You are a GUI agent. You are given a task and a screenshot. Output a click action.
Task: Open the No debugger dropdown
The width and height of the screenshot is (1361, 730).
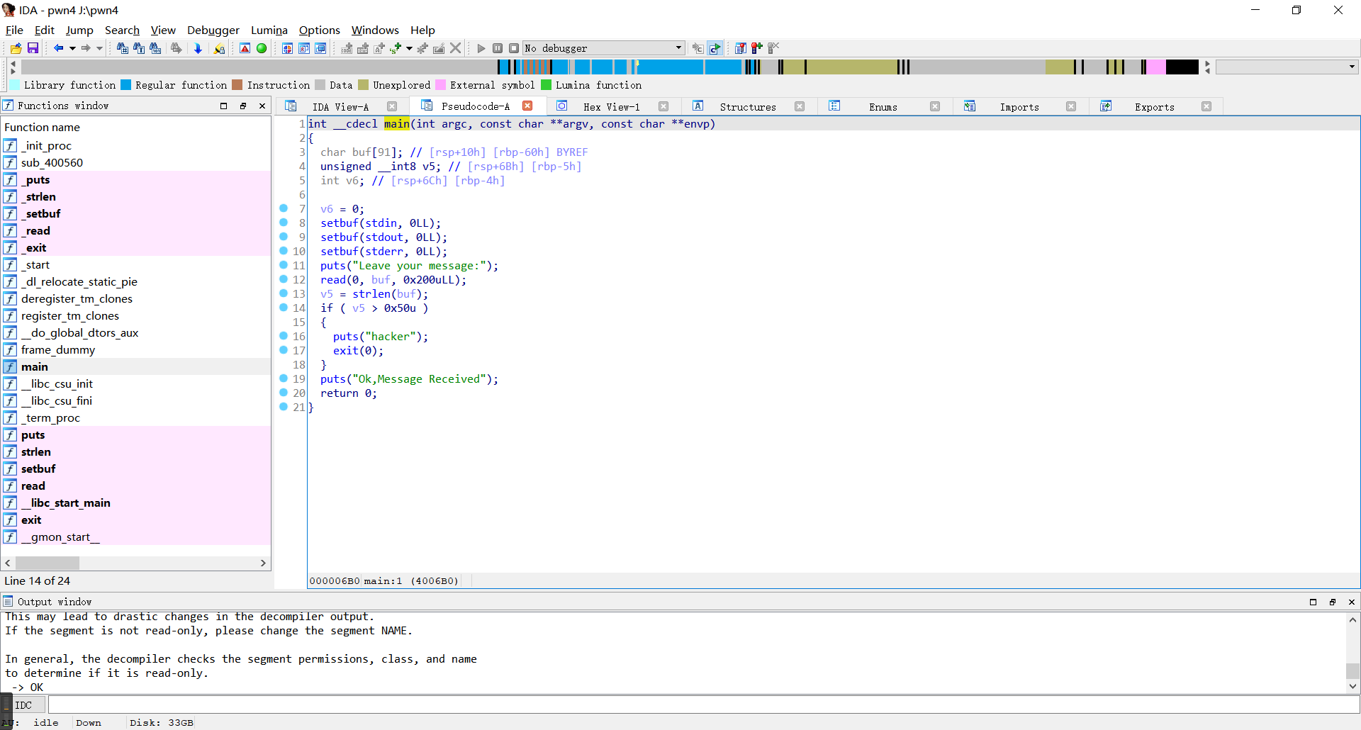coord(678,48)
